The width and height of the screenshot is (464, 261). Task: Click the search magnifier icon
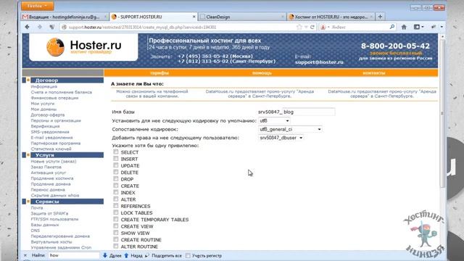pos(392,27)
